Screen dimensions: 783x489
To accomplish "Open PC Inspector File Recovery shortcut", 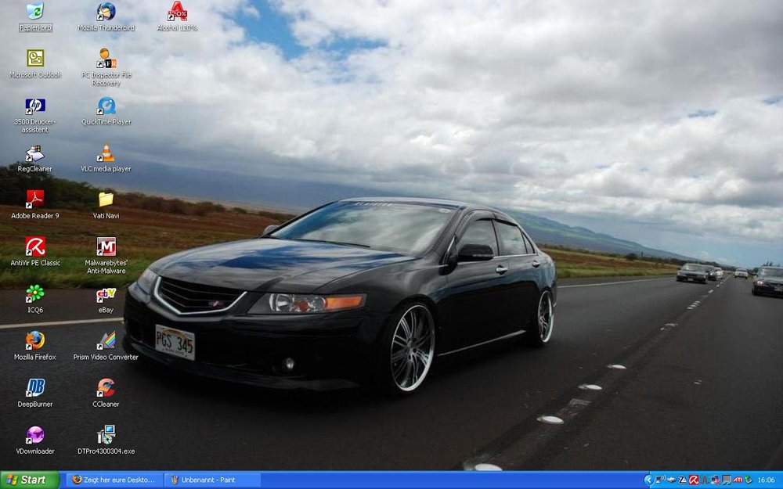I will click(106, 59).
